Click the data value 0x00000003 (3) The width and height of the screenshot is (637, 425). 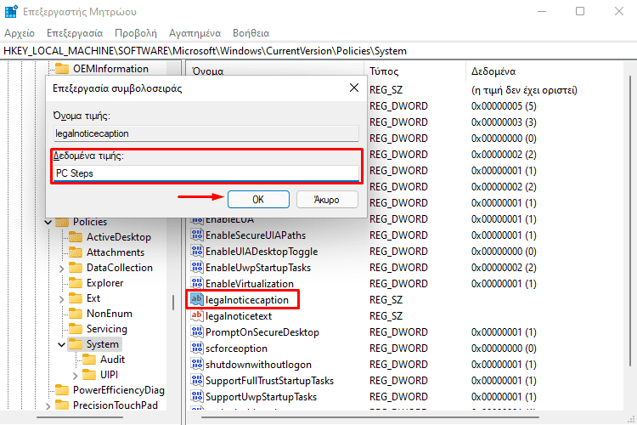point(504,122)
